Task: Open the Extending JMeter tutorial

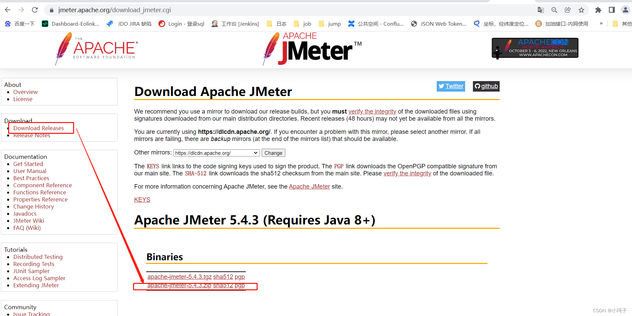Action: coord(36,285)
